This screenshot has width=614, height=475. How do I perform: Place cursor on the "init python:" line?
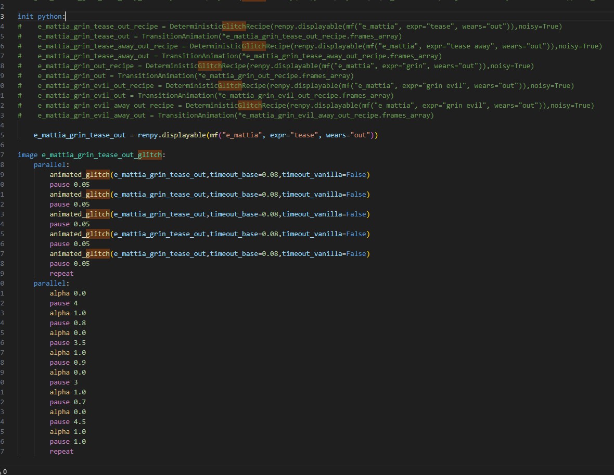[x=42, y=17]
